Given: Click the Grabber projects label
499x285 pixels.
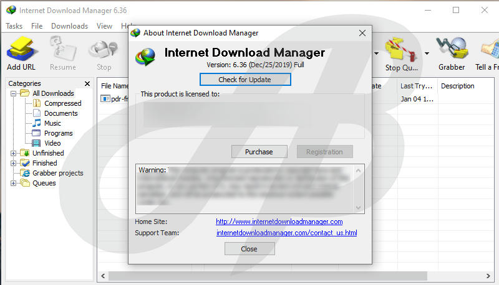Looking at the screenshot, I should (x=58, y=173).
